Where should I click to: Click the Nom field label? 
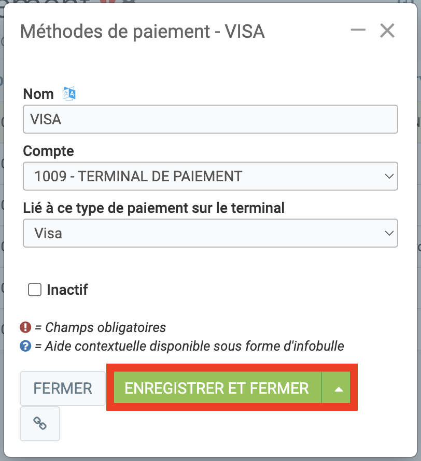[38, 94]
